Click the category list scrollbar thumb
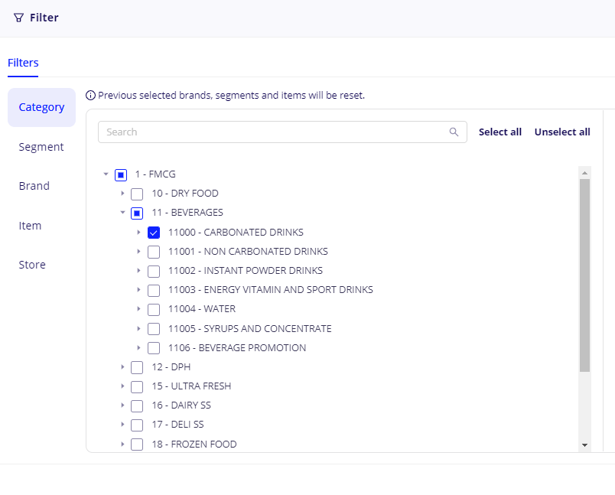This screenshot has width=615, height=495. 584,275
